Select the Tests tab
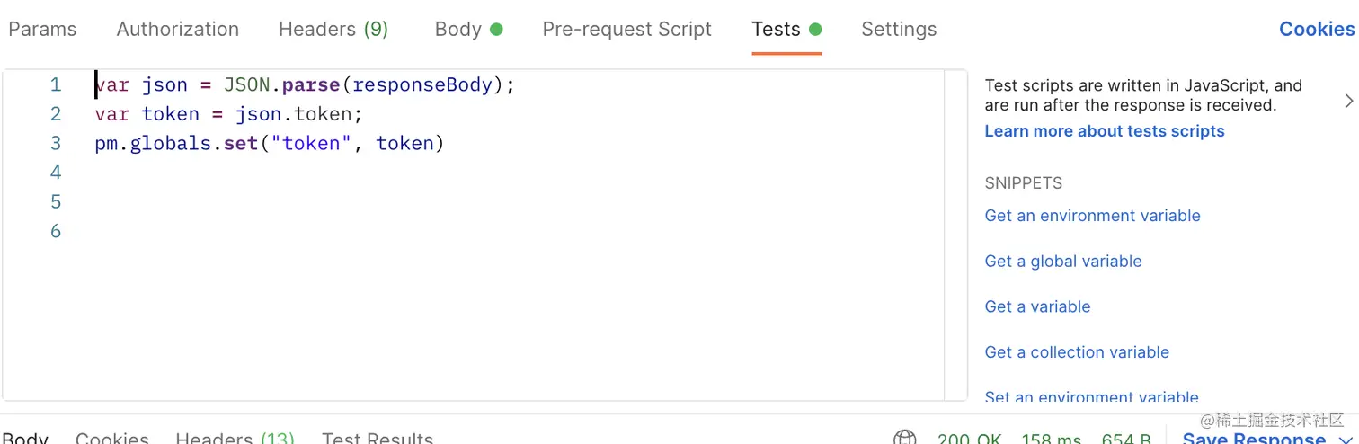The image size is (1359, 444). point(786,30)
